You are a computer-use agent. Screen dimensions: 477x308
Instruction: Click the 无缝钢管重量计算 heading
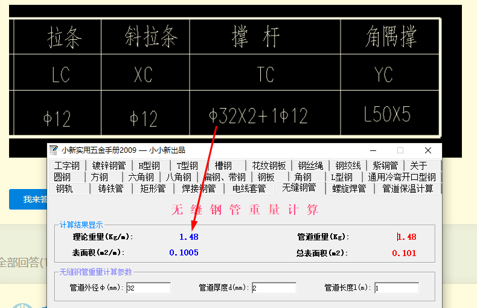(245, 210)
